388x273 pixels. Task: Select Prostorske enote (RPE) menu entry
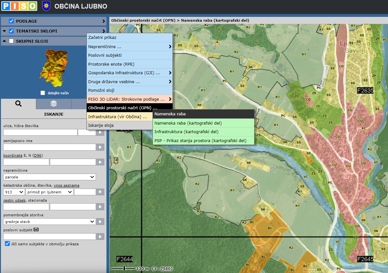(x=130, y=64)
